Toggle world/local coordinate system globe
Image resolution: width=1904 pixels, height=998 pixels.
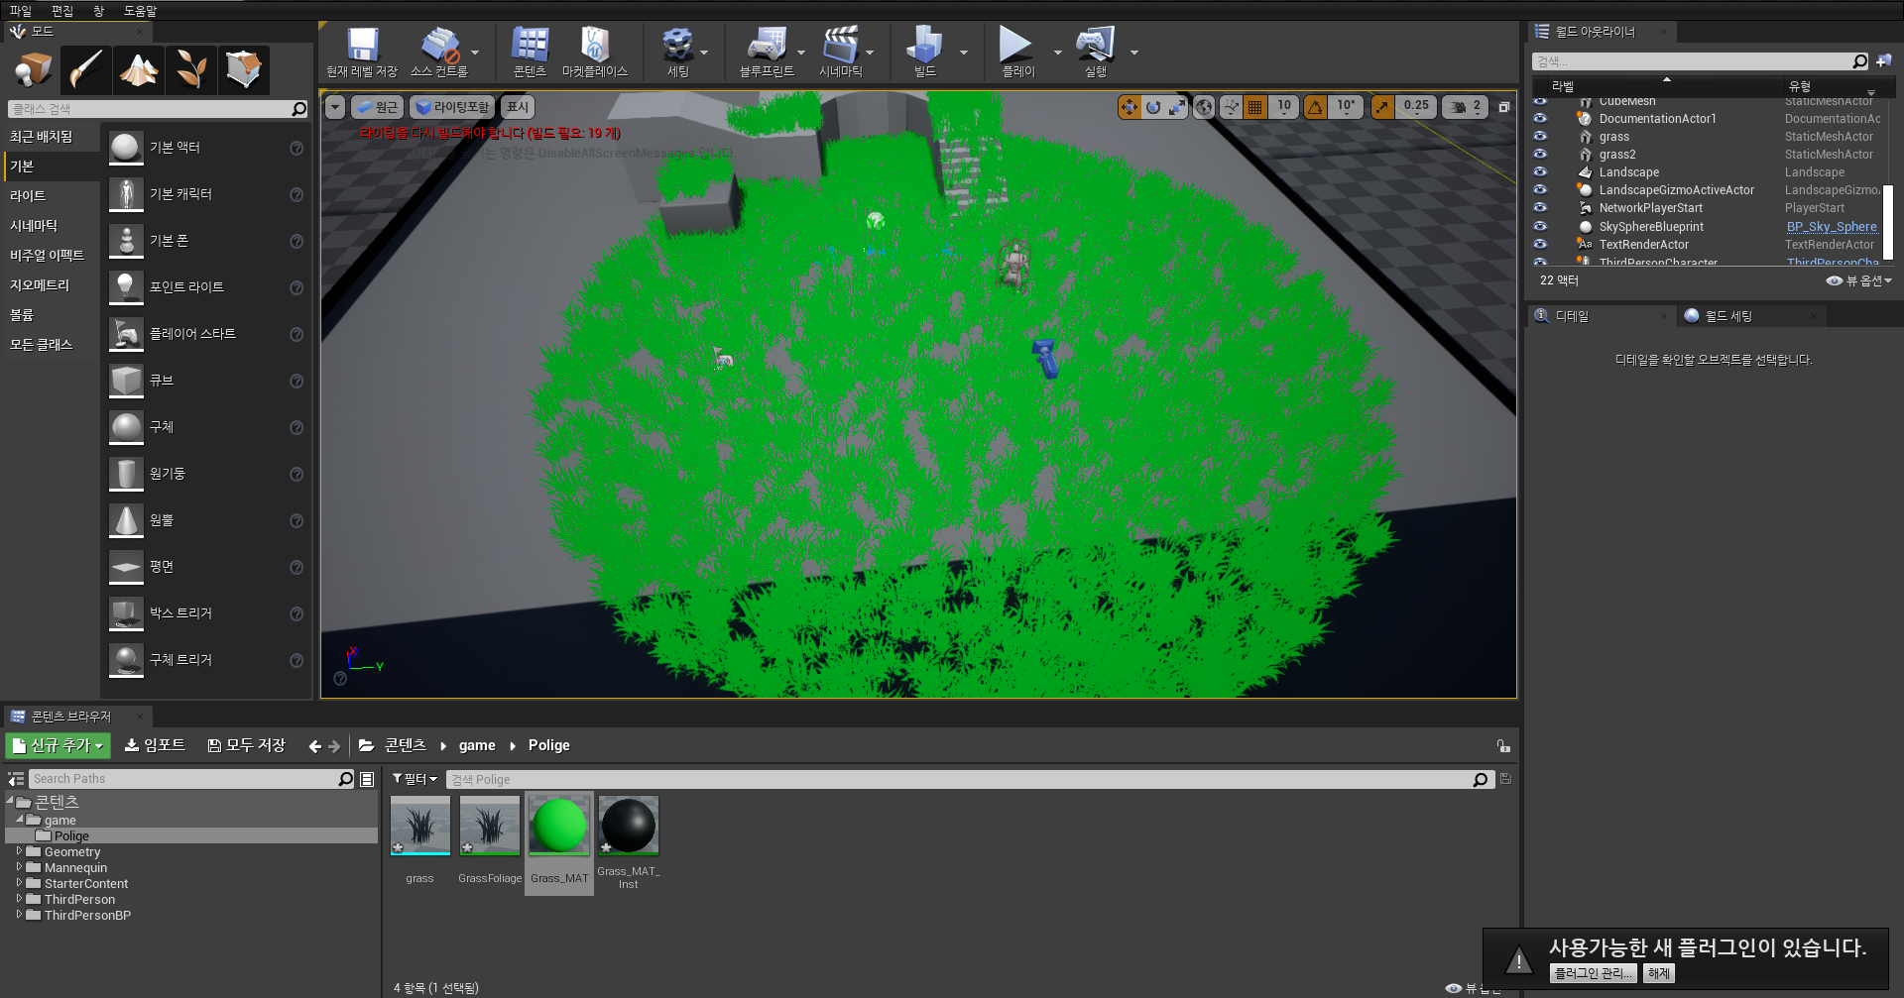pos(1204,107)
